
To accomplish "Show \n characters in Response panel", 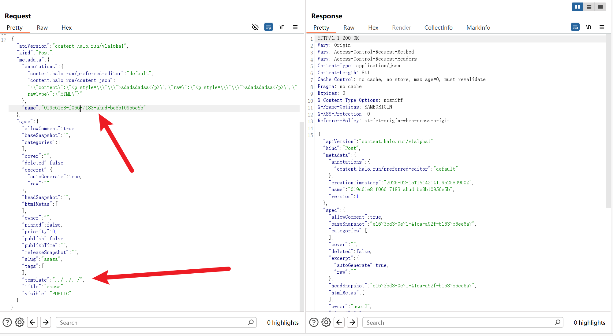I will [x=589, y=27].
